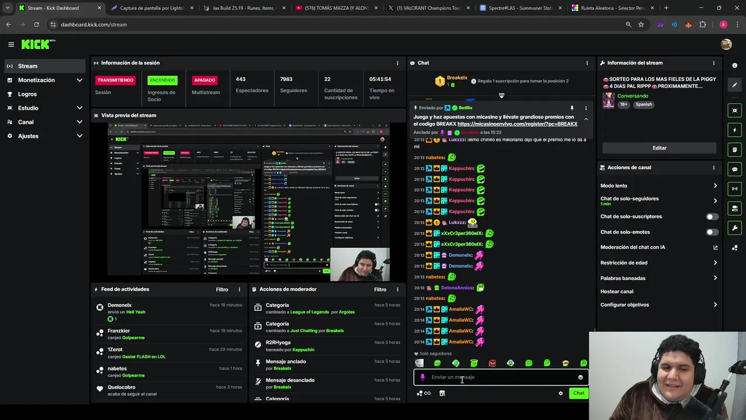Viewport: 746px width, 420px height.
Task: Switch to VALORANT Champions Tour browser tab
Action: click(427, 8)
